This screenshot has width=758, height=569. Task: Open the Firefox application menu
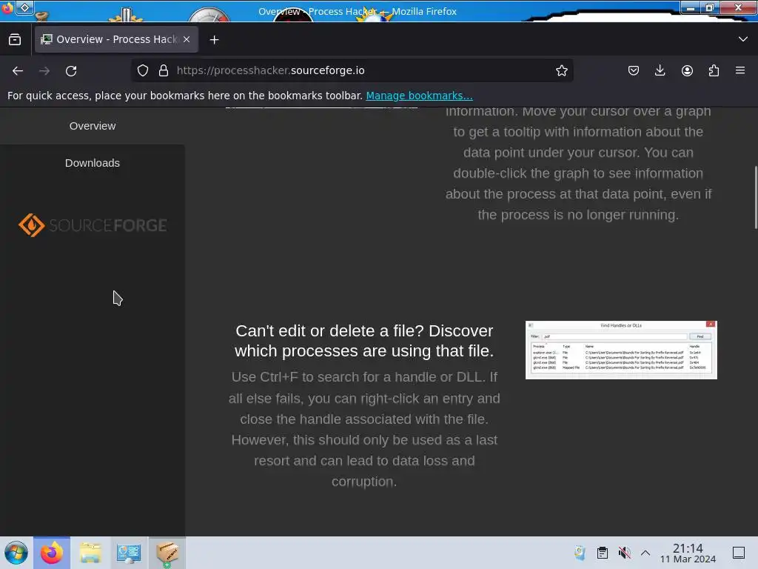[x=740, y=70]
